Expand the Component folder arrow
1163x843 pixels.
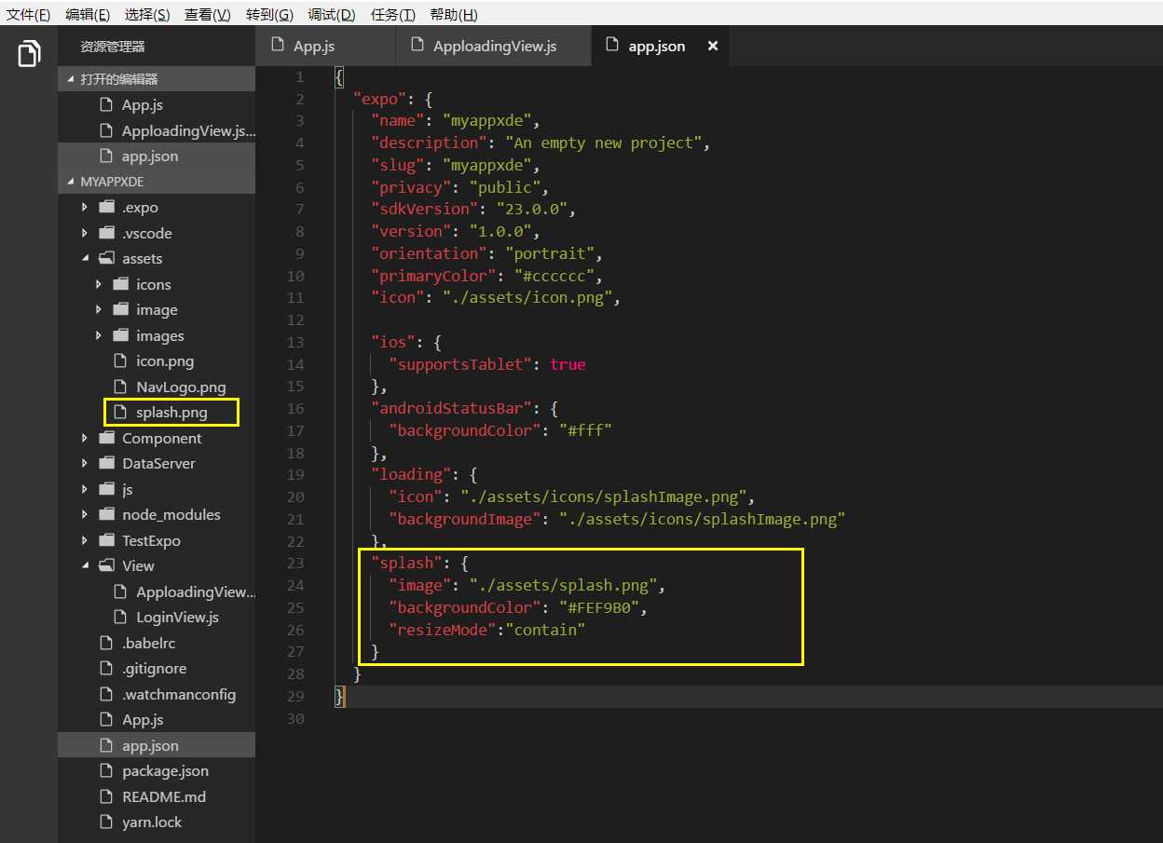(x=85, y=438)
